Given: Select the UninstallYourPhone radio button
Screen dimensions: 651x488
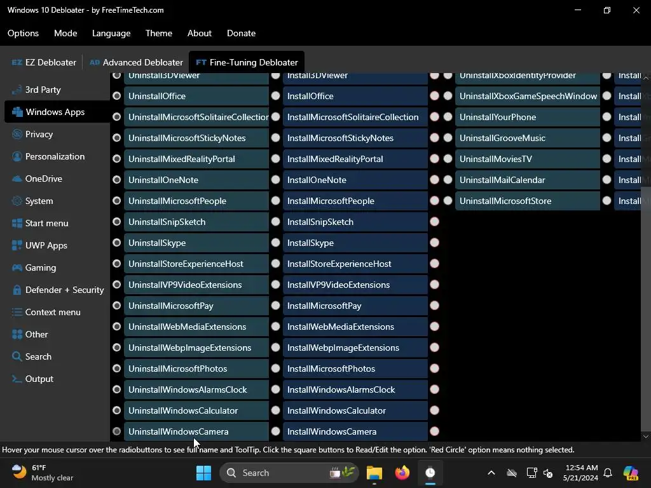Looking at the screenshot, I should 448,117.
